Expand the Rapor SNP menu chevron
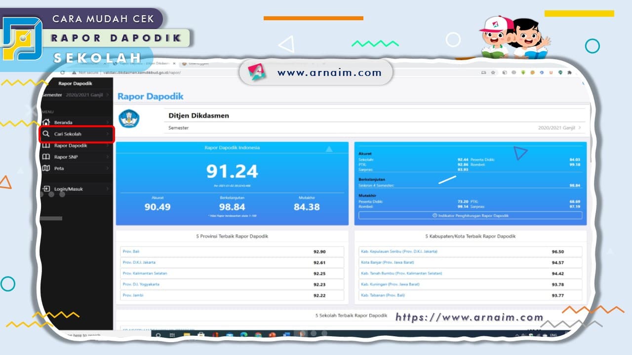This screenshot has width=632, height=355. coord(108,157)
